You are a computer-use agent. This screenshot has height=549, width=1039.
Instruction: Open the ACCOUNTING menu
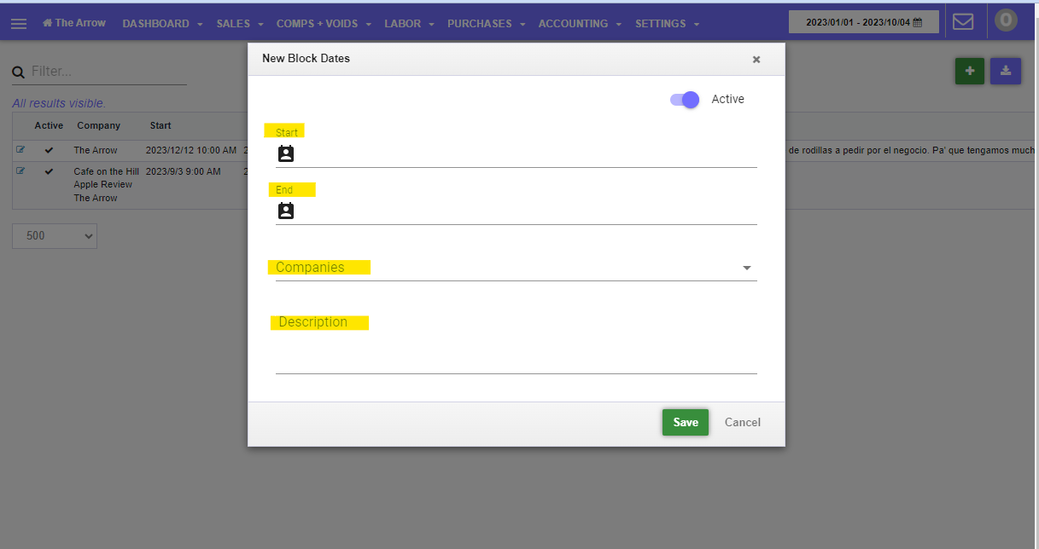pos(580,24)
